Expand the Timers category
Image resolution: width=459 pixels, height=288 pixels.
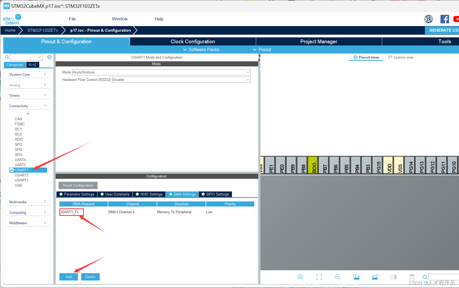tap(28, 95)
